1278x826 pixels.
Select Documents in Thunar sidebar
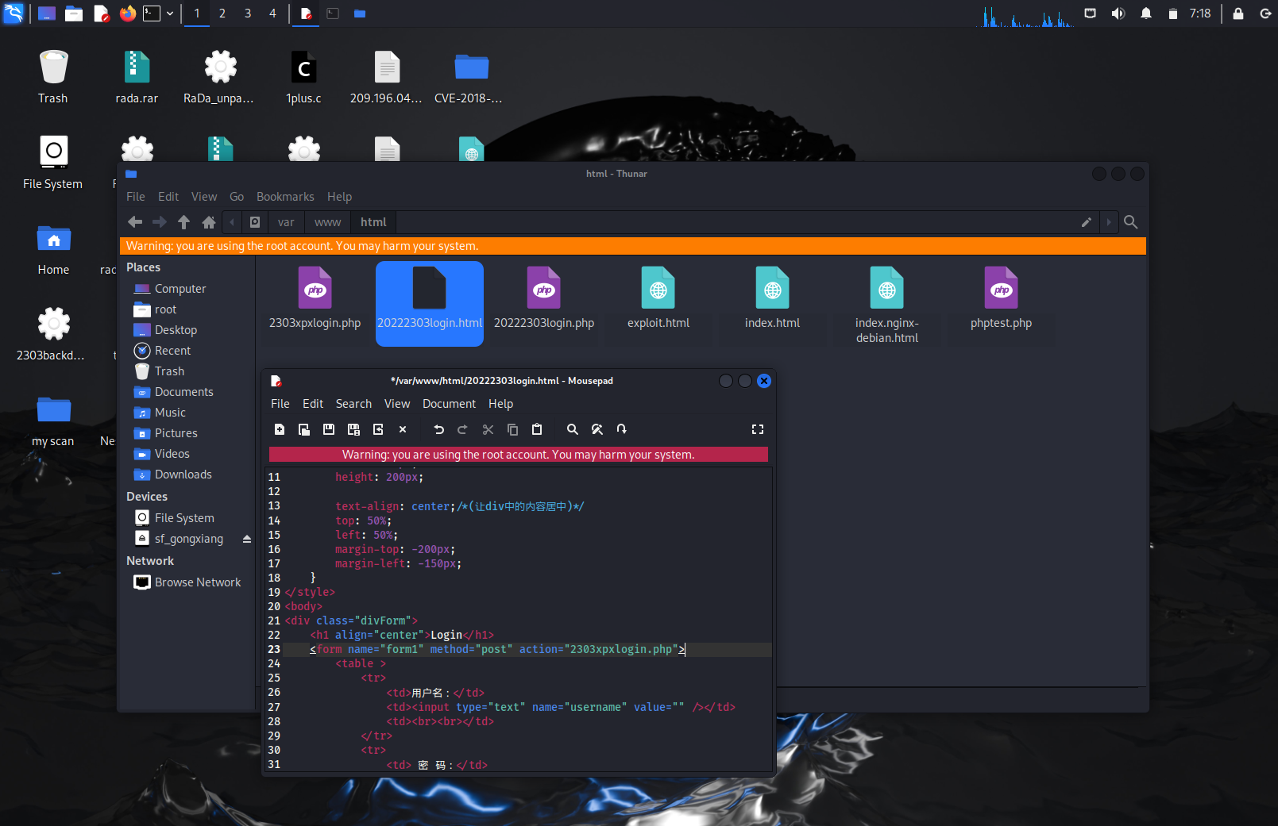coord(183,392)
